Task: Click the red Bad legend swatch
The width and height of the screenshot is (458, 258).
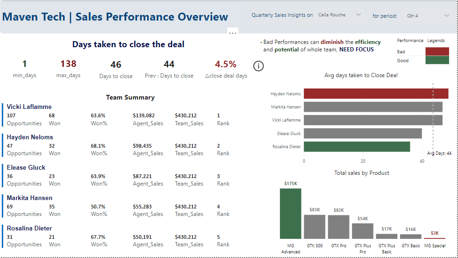Action: coord(437,51)
